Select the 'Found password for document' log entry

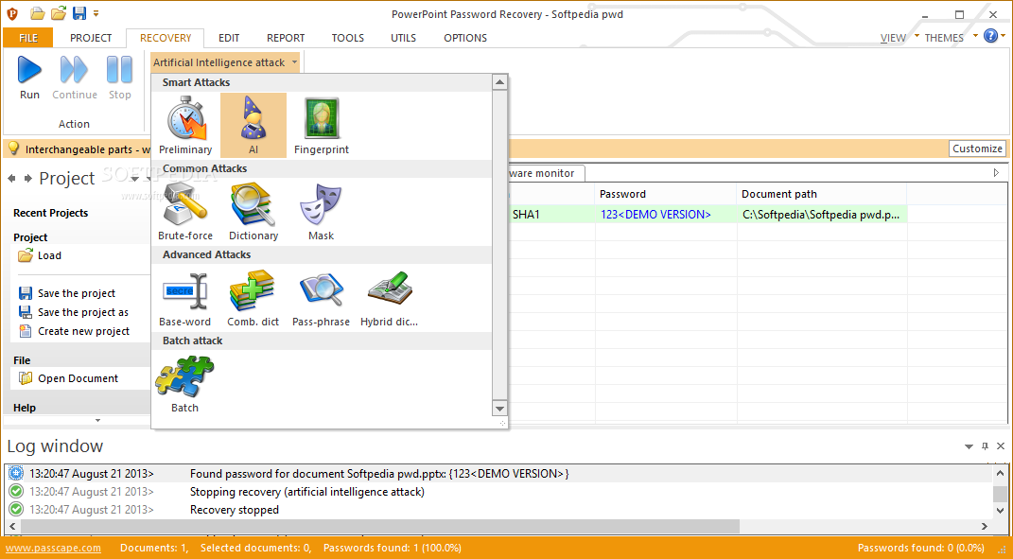click(498, 474)
